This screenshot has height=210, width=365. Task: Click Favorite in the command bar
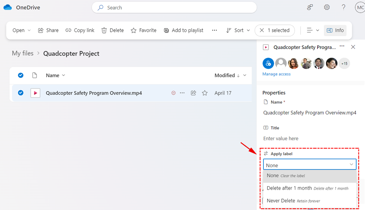143,30
